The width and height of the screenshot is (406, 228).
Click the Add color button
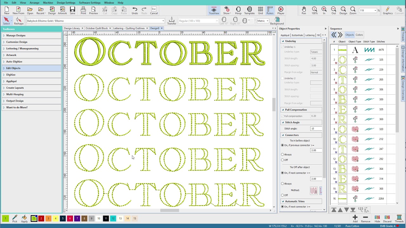(355, 219)
